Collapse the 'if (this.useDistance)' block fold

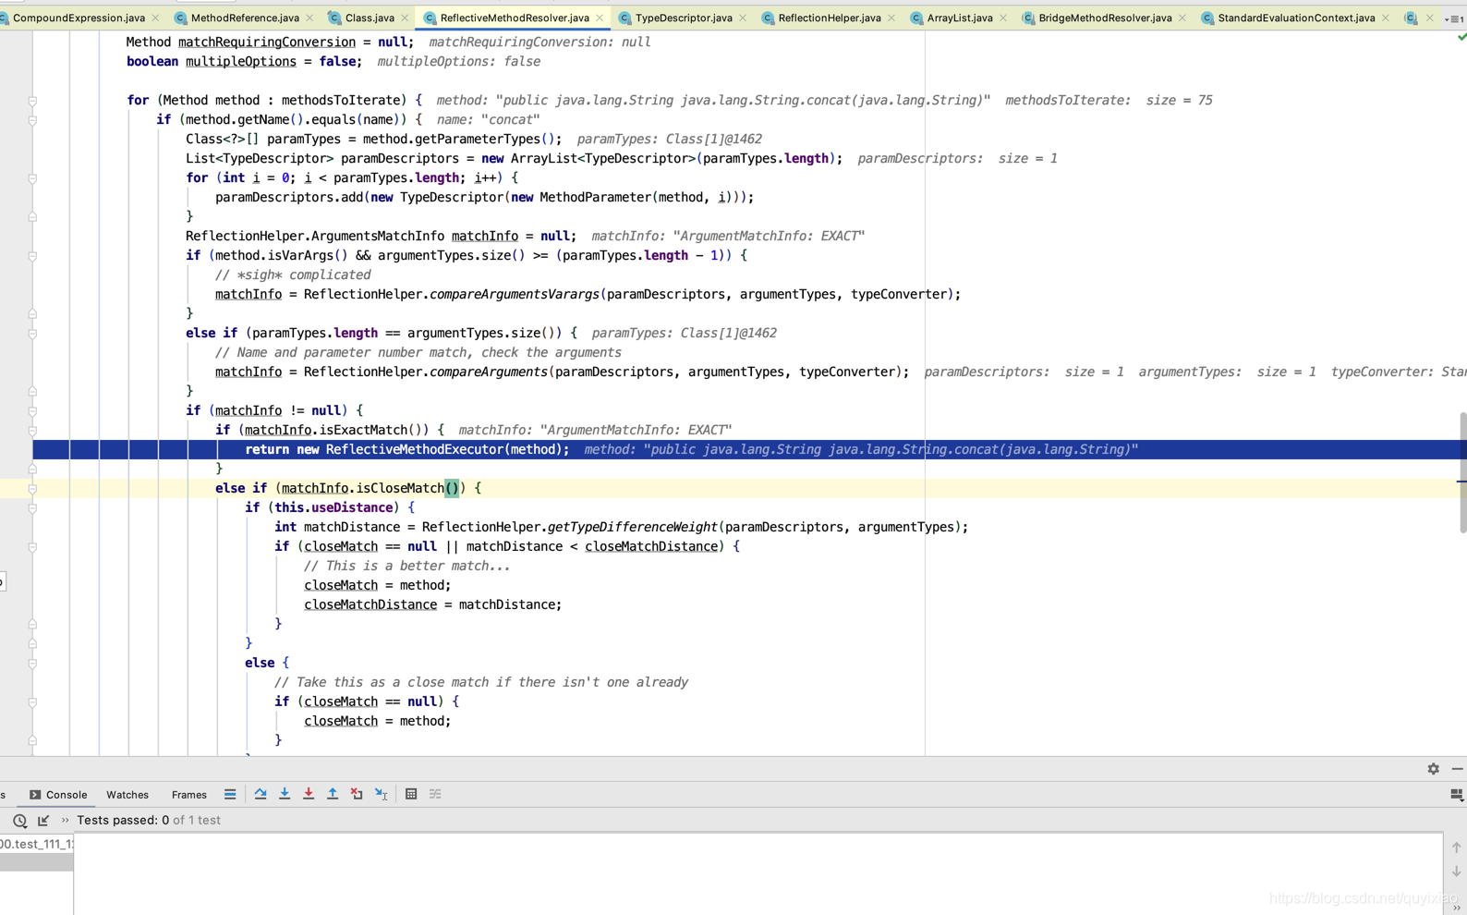(x=32, y=508)
